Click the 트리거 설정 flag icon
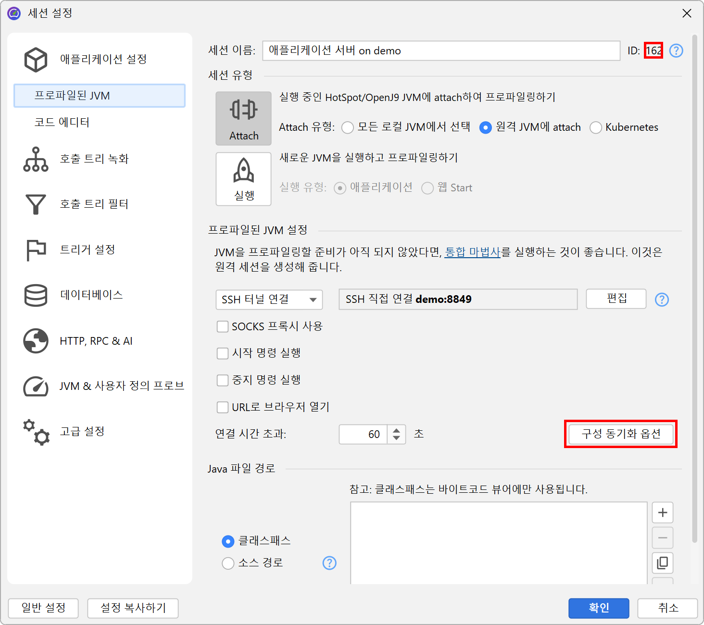Screen dimensions: 704x625 click(36, 250)
